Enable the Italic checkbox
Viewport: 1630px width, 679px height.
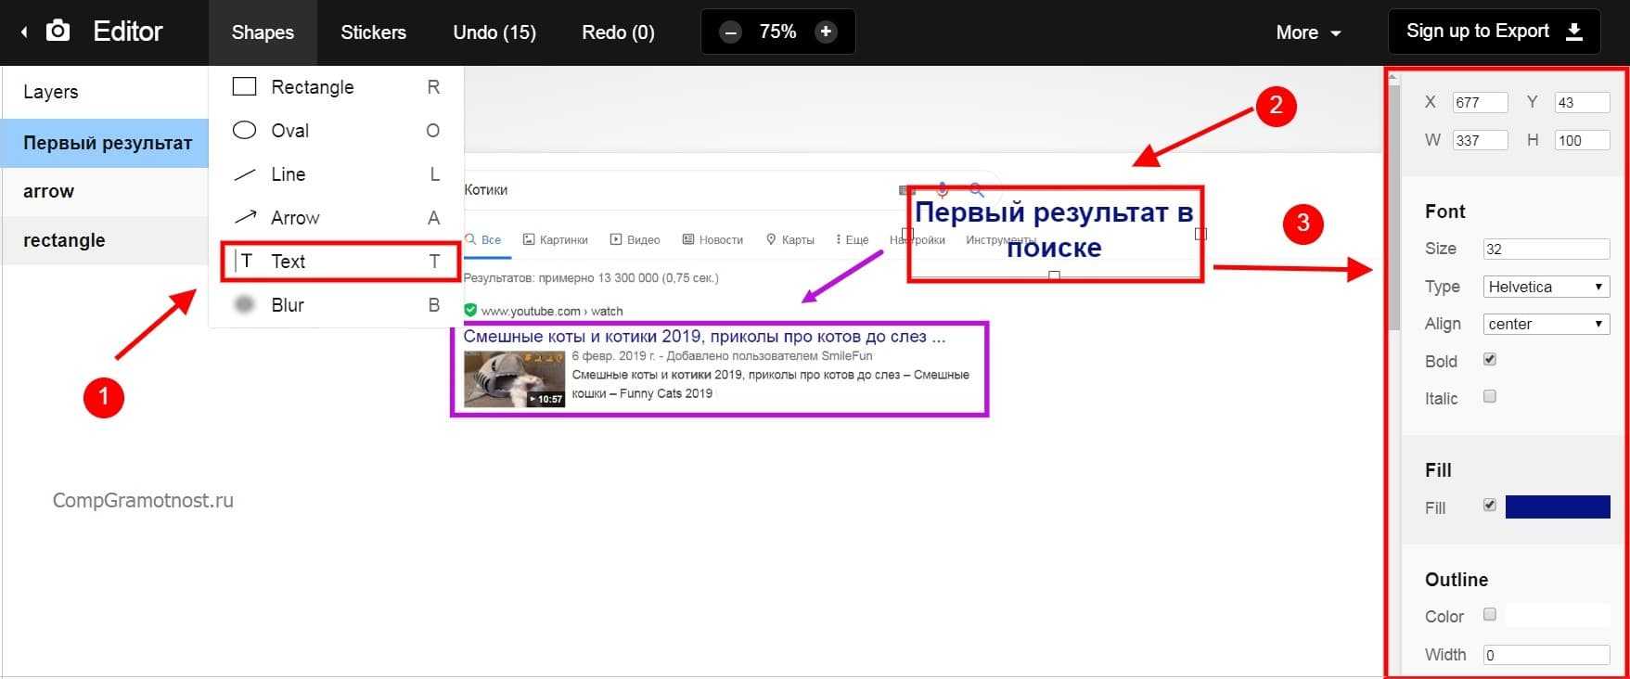1490,397
